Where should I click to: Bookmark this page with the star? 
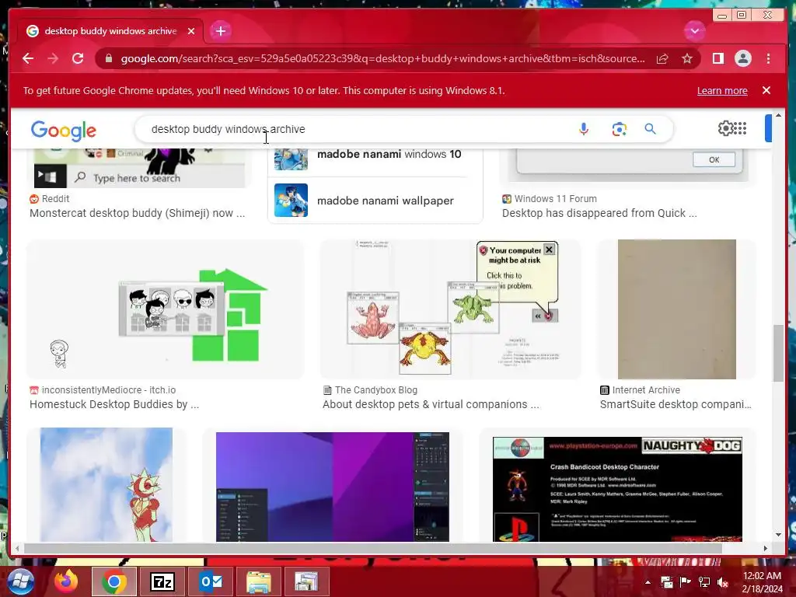(x=687, y=59)
